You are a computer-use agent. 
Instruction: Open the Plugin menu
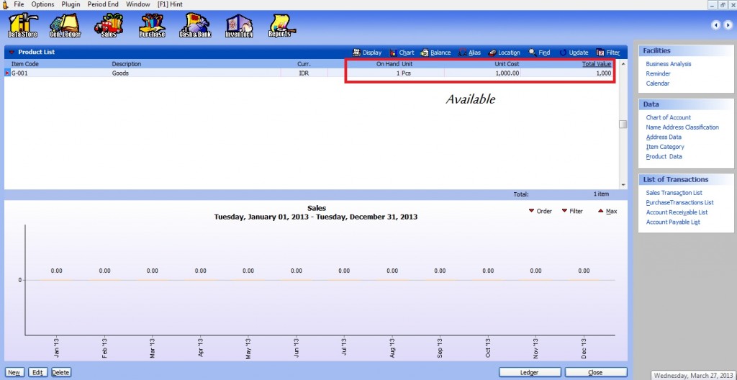[x=71, y=4]
